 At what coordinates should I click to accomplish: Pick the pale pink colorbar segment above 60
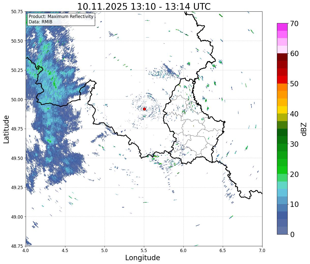coord(282,49)
